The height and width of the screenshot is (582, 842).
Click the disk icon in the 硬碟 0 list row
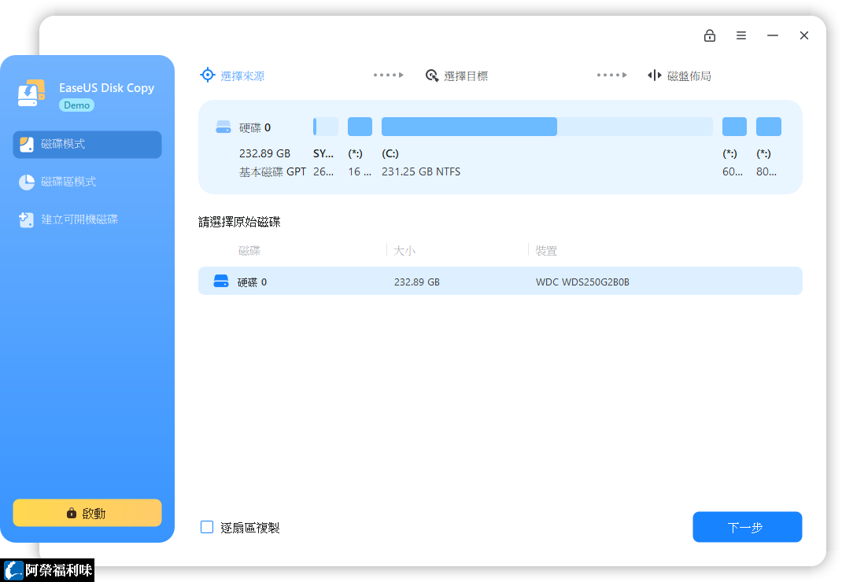tap(221, 281)
